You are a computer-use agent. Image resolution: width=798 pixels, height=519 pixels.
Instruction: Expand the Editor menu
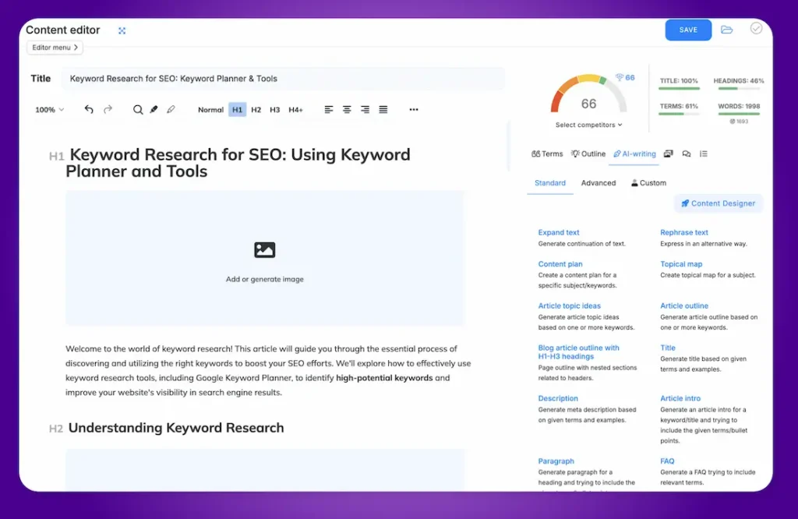pyautogui.click(x=54, y=48)
